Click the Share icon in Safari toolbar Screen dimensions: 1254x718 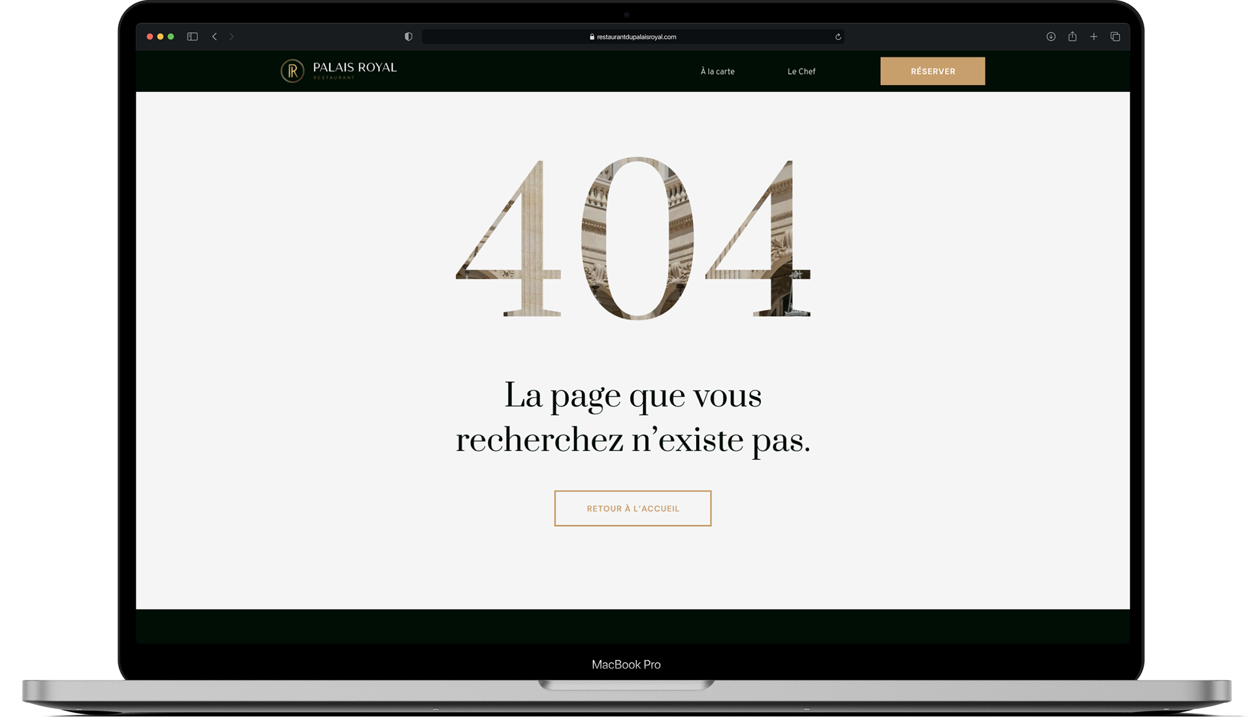click(1072, 37)
